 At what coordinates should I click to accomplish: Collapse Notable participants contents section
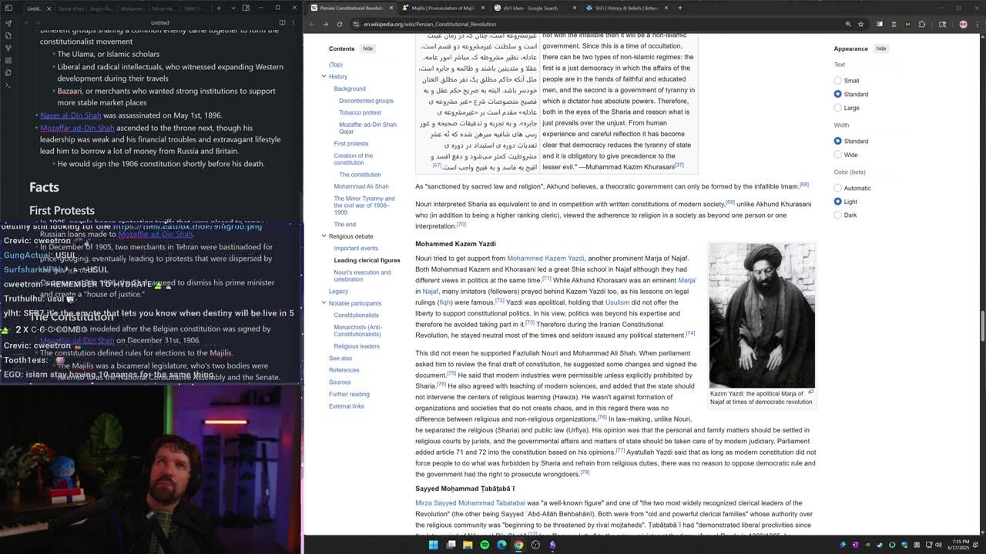tap(324, 303)
